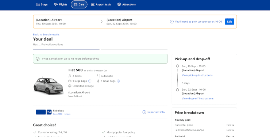Viewport: 270px width, 137px height.
Task: Go back to Search results
Action: pos(46,34)
